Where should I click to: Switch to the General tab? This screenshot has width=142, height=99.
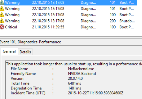9,51
